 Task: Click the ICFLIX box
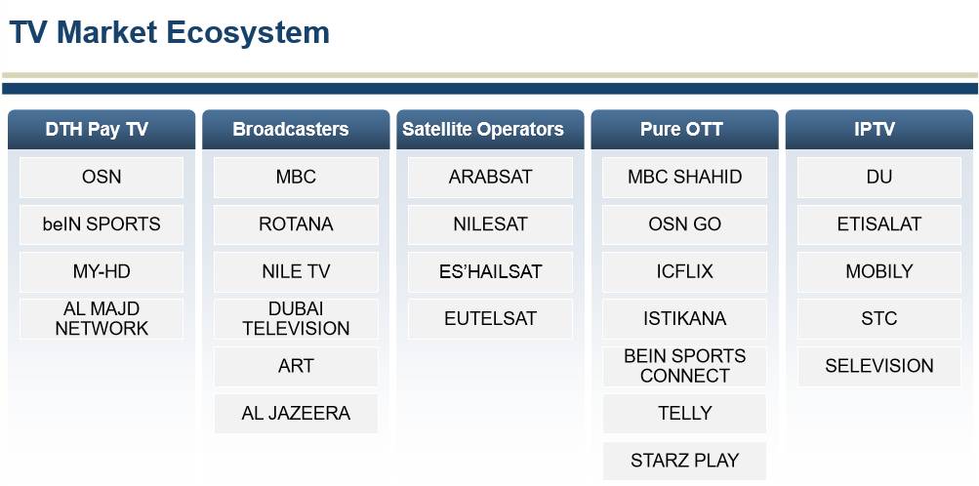pos(684,272)
